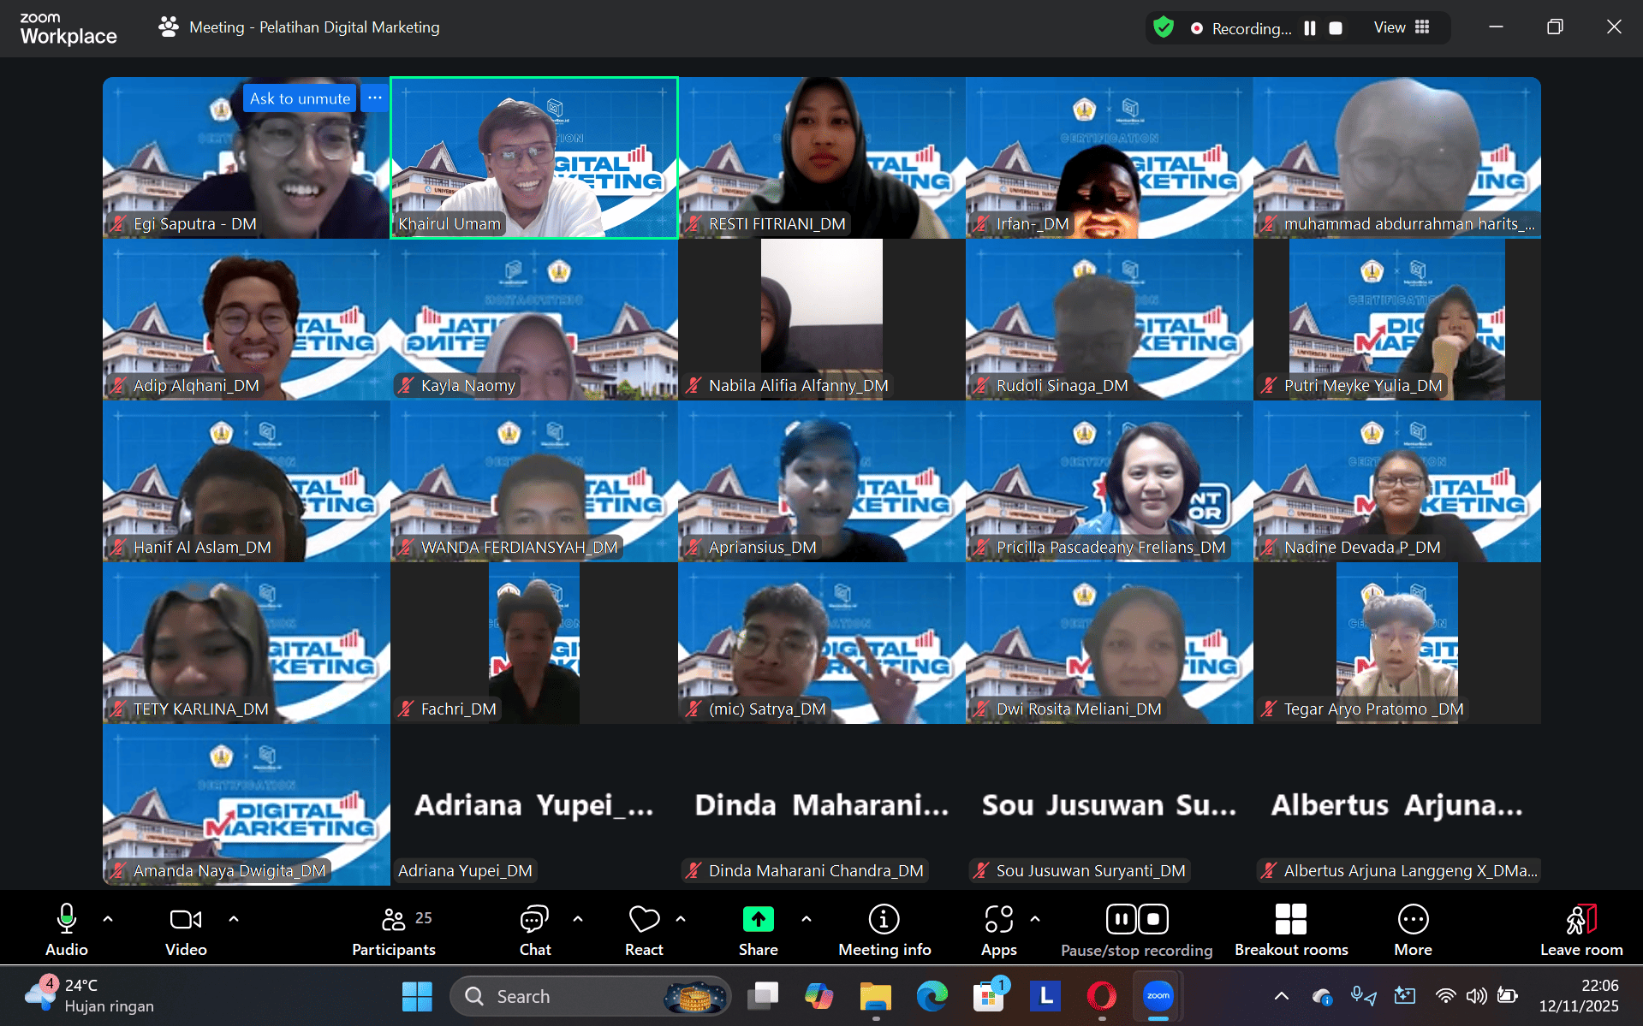
Task: Open the Chat panel
Action: point(534,930)
